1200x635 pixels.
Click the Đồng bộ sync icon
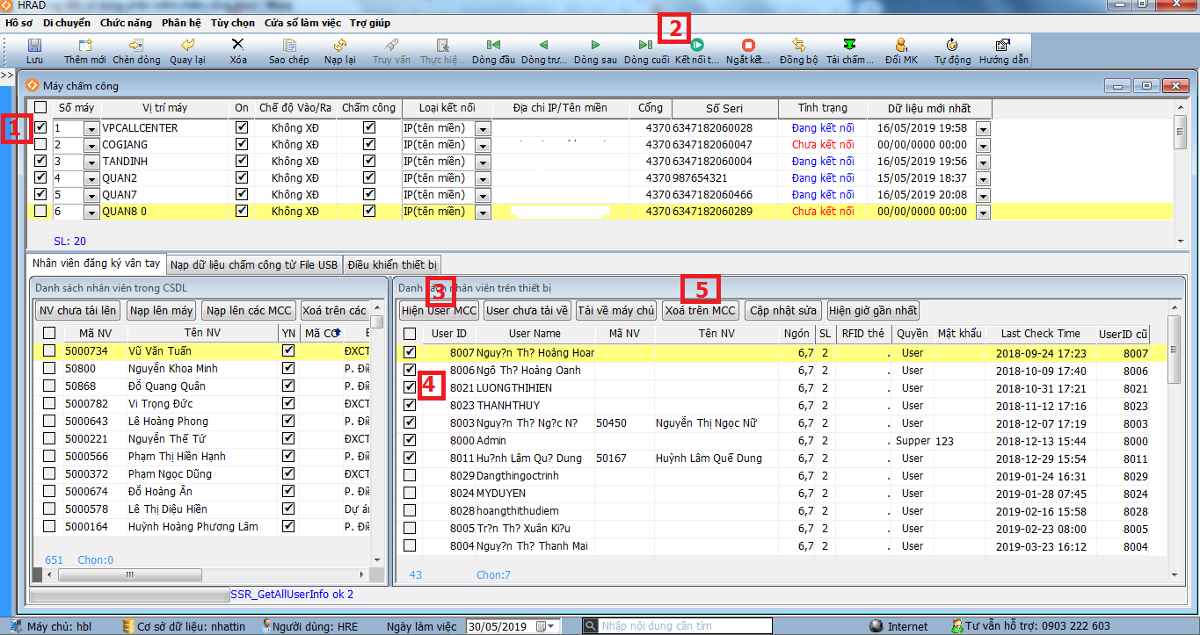coord(798,46)
